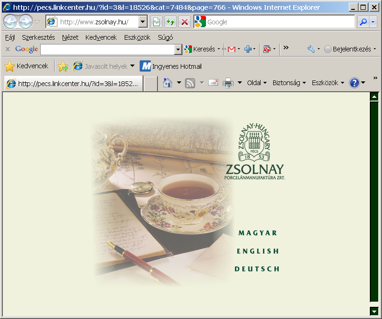The width and height of the screenshot is (382, 319).
Task: Open the Fájl menu
Action: point(10,37)
